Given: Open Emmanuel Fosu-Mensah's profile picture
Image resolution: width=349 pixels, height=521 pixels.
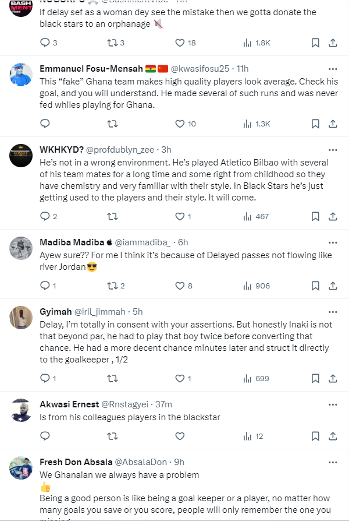Looking at the screenshot, I should pos(22,73).
